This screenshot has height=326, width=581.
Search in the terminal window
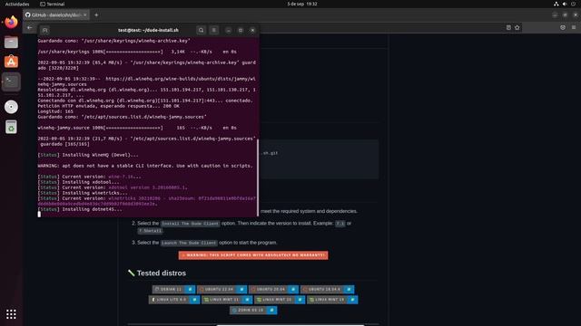tap(201, 30)
